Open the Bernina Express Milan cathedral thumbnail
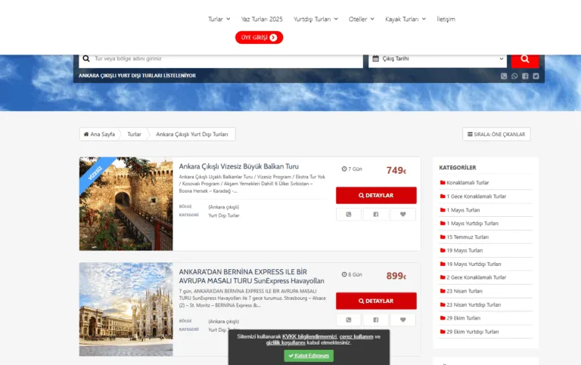This screenshot has width=581, height=365. [x=126, y=310]
